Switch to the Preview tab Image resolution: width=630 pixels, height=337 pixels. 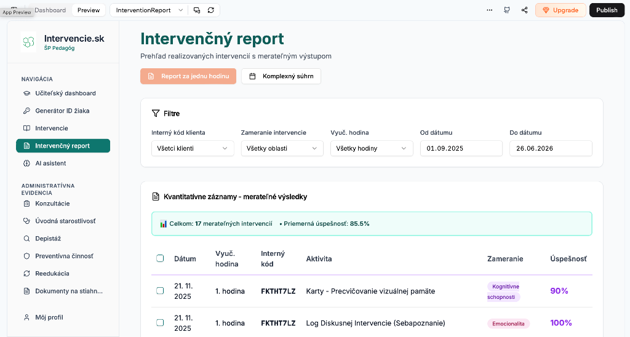89,10
